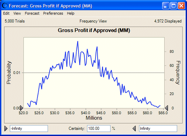Click the "4,972 Displayed" text
Viewport: 187px width, 136px height.
click(168, 21)
